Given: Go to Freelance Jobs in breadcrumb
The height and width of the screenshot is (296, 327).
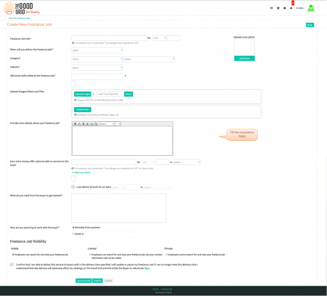Looking at the screenshot, I should coord(23,18).
